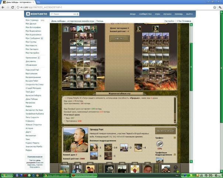Click the ВКонтакте logo
This screenshot has width=223, height=178.
(x=35, y=14)
